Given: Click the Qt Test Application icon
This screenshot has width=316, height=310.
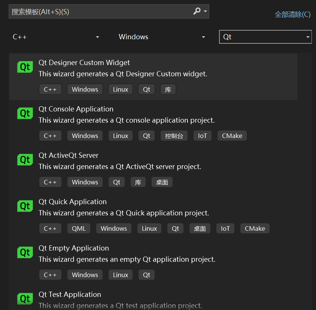Looking at the screenshot, I should (25, 299).
